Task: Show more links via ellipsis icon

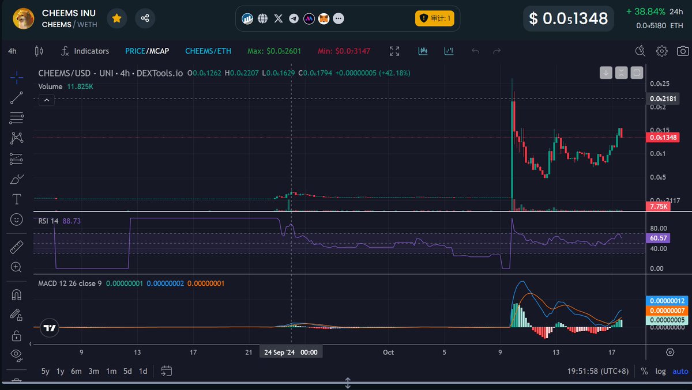Action: click(339, 18)
